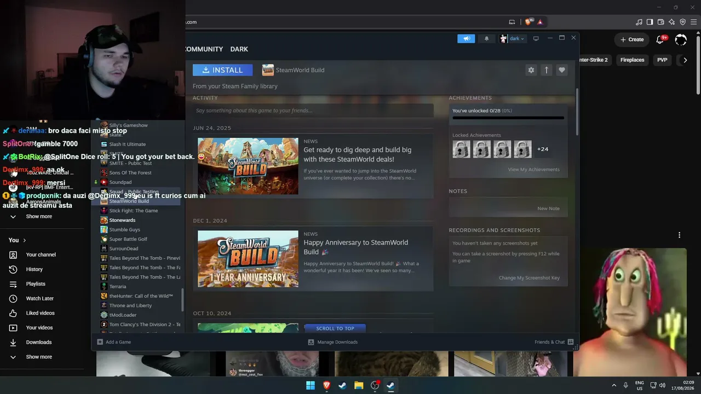Open Brave VPN shield icon
701x394 pixels.
click(x=683, y=22)
